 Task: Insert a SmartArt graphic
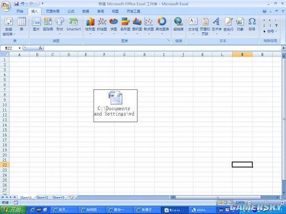pos(74,24)
